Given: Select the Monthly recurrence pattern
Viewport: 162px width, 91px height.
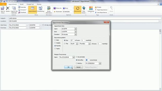Looking at the screenshot, I should click(x=57, y=46).
